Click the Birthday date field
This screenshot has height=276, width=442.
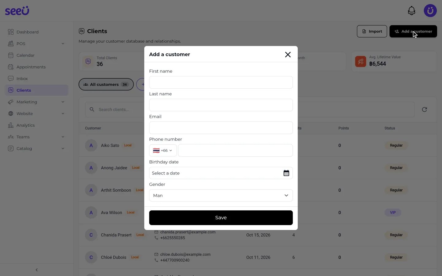coord(221,173)
